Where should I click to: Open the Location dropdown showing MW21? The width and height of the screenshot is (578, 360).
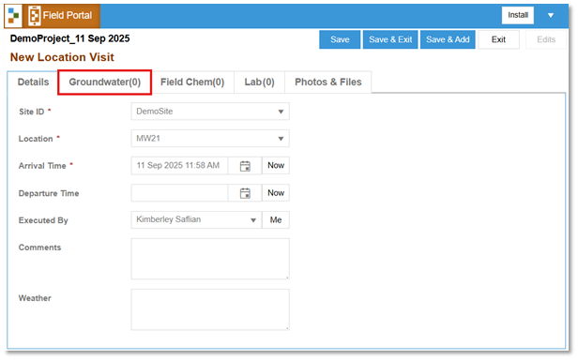click(210, 139)
